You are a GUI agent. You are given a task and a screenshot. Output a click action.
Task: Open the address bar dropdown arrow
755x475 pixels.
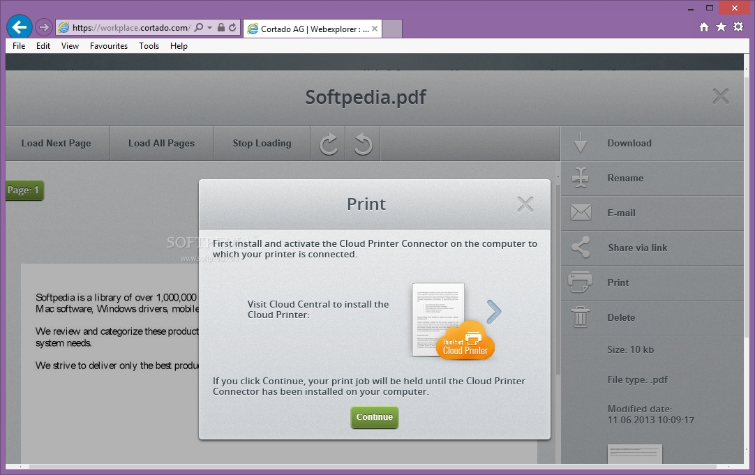tap(209, 28)
